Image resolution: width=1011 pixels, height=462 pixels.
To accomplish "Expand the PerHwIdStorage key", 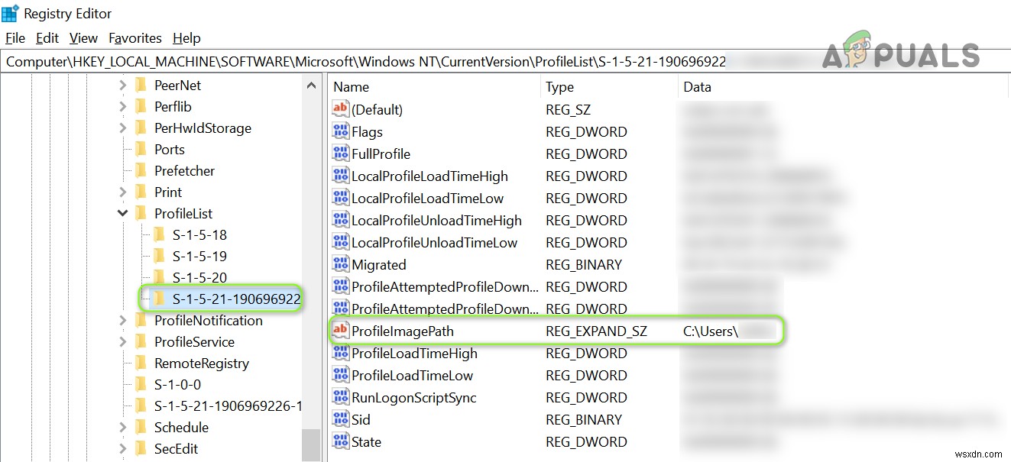I will [x=123, y=128].
